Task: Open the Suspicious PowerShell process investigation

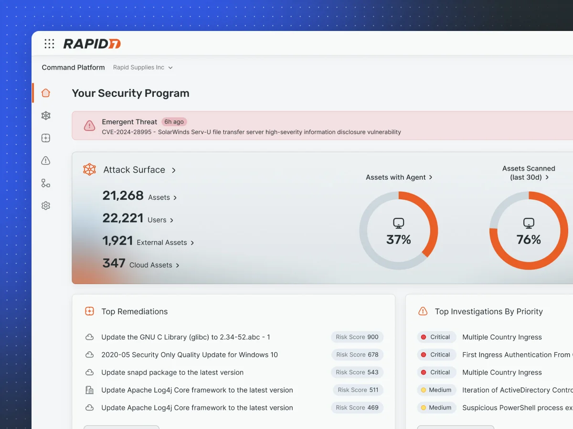Action: point(517,408)
